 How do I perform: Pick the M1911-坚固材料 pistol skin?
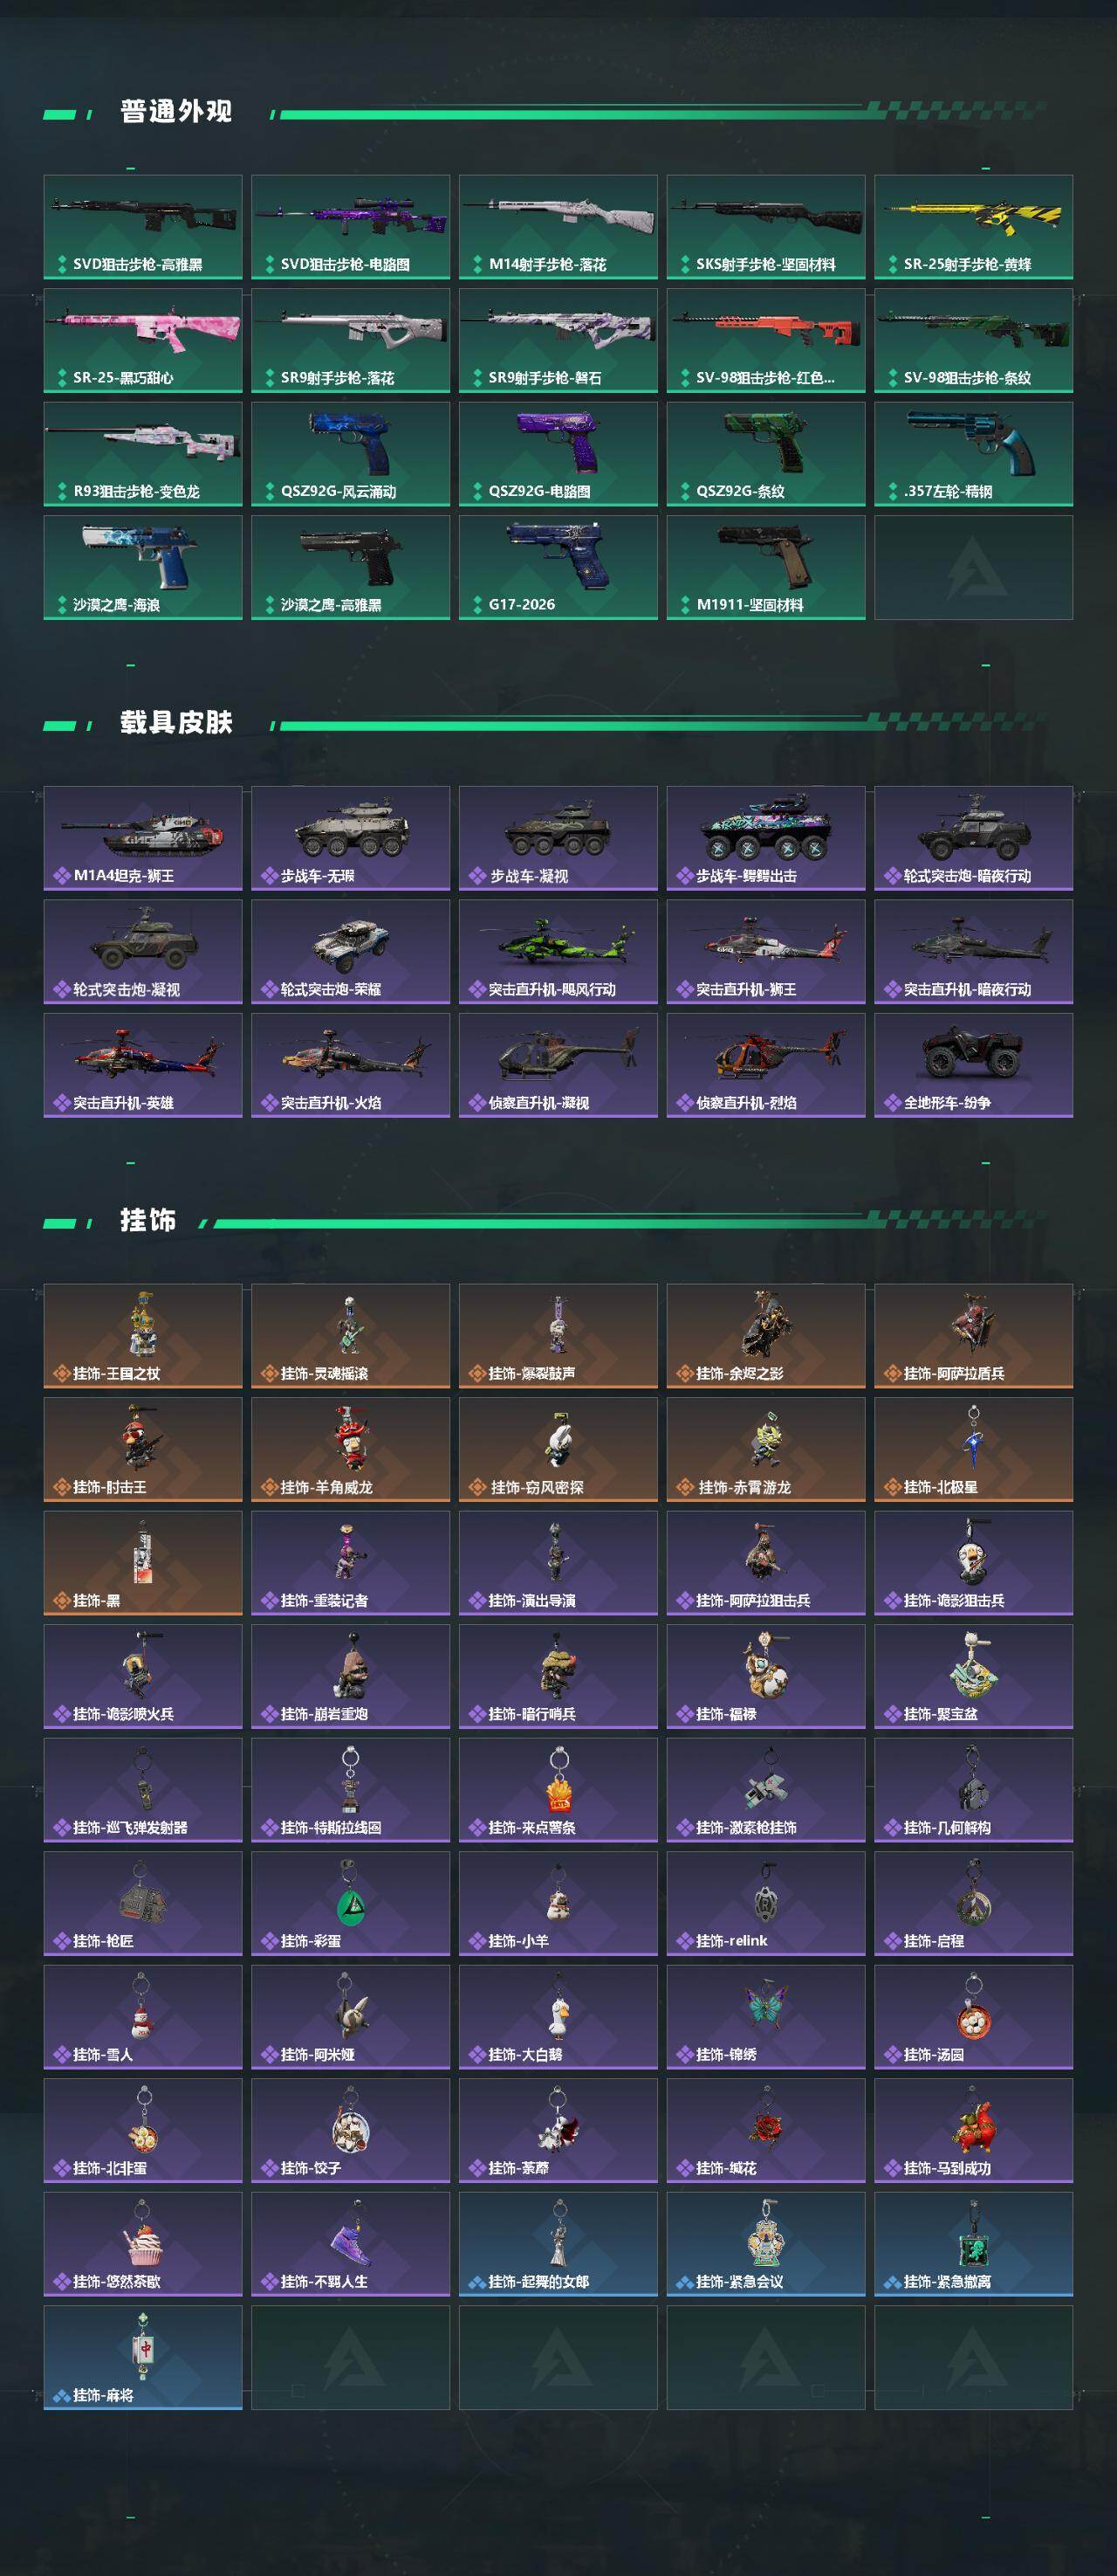point(765,567)
